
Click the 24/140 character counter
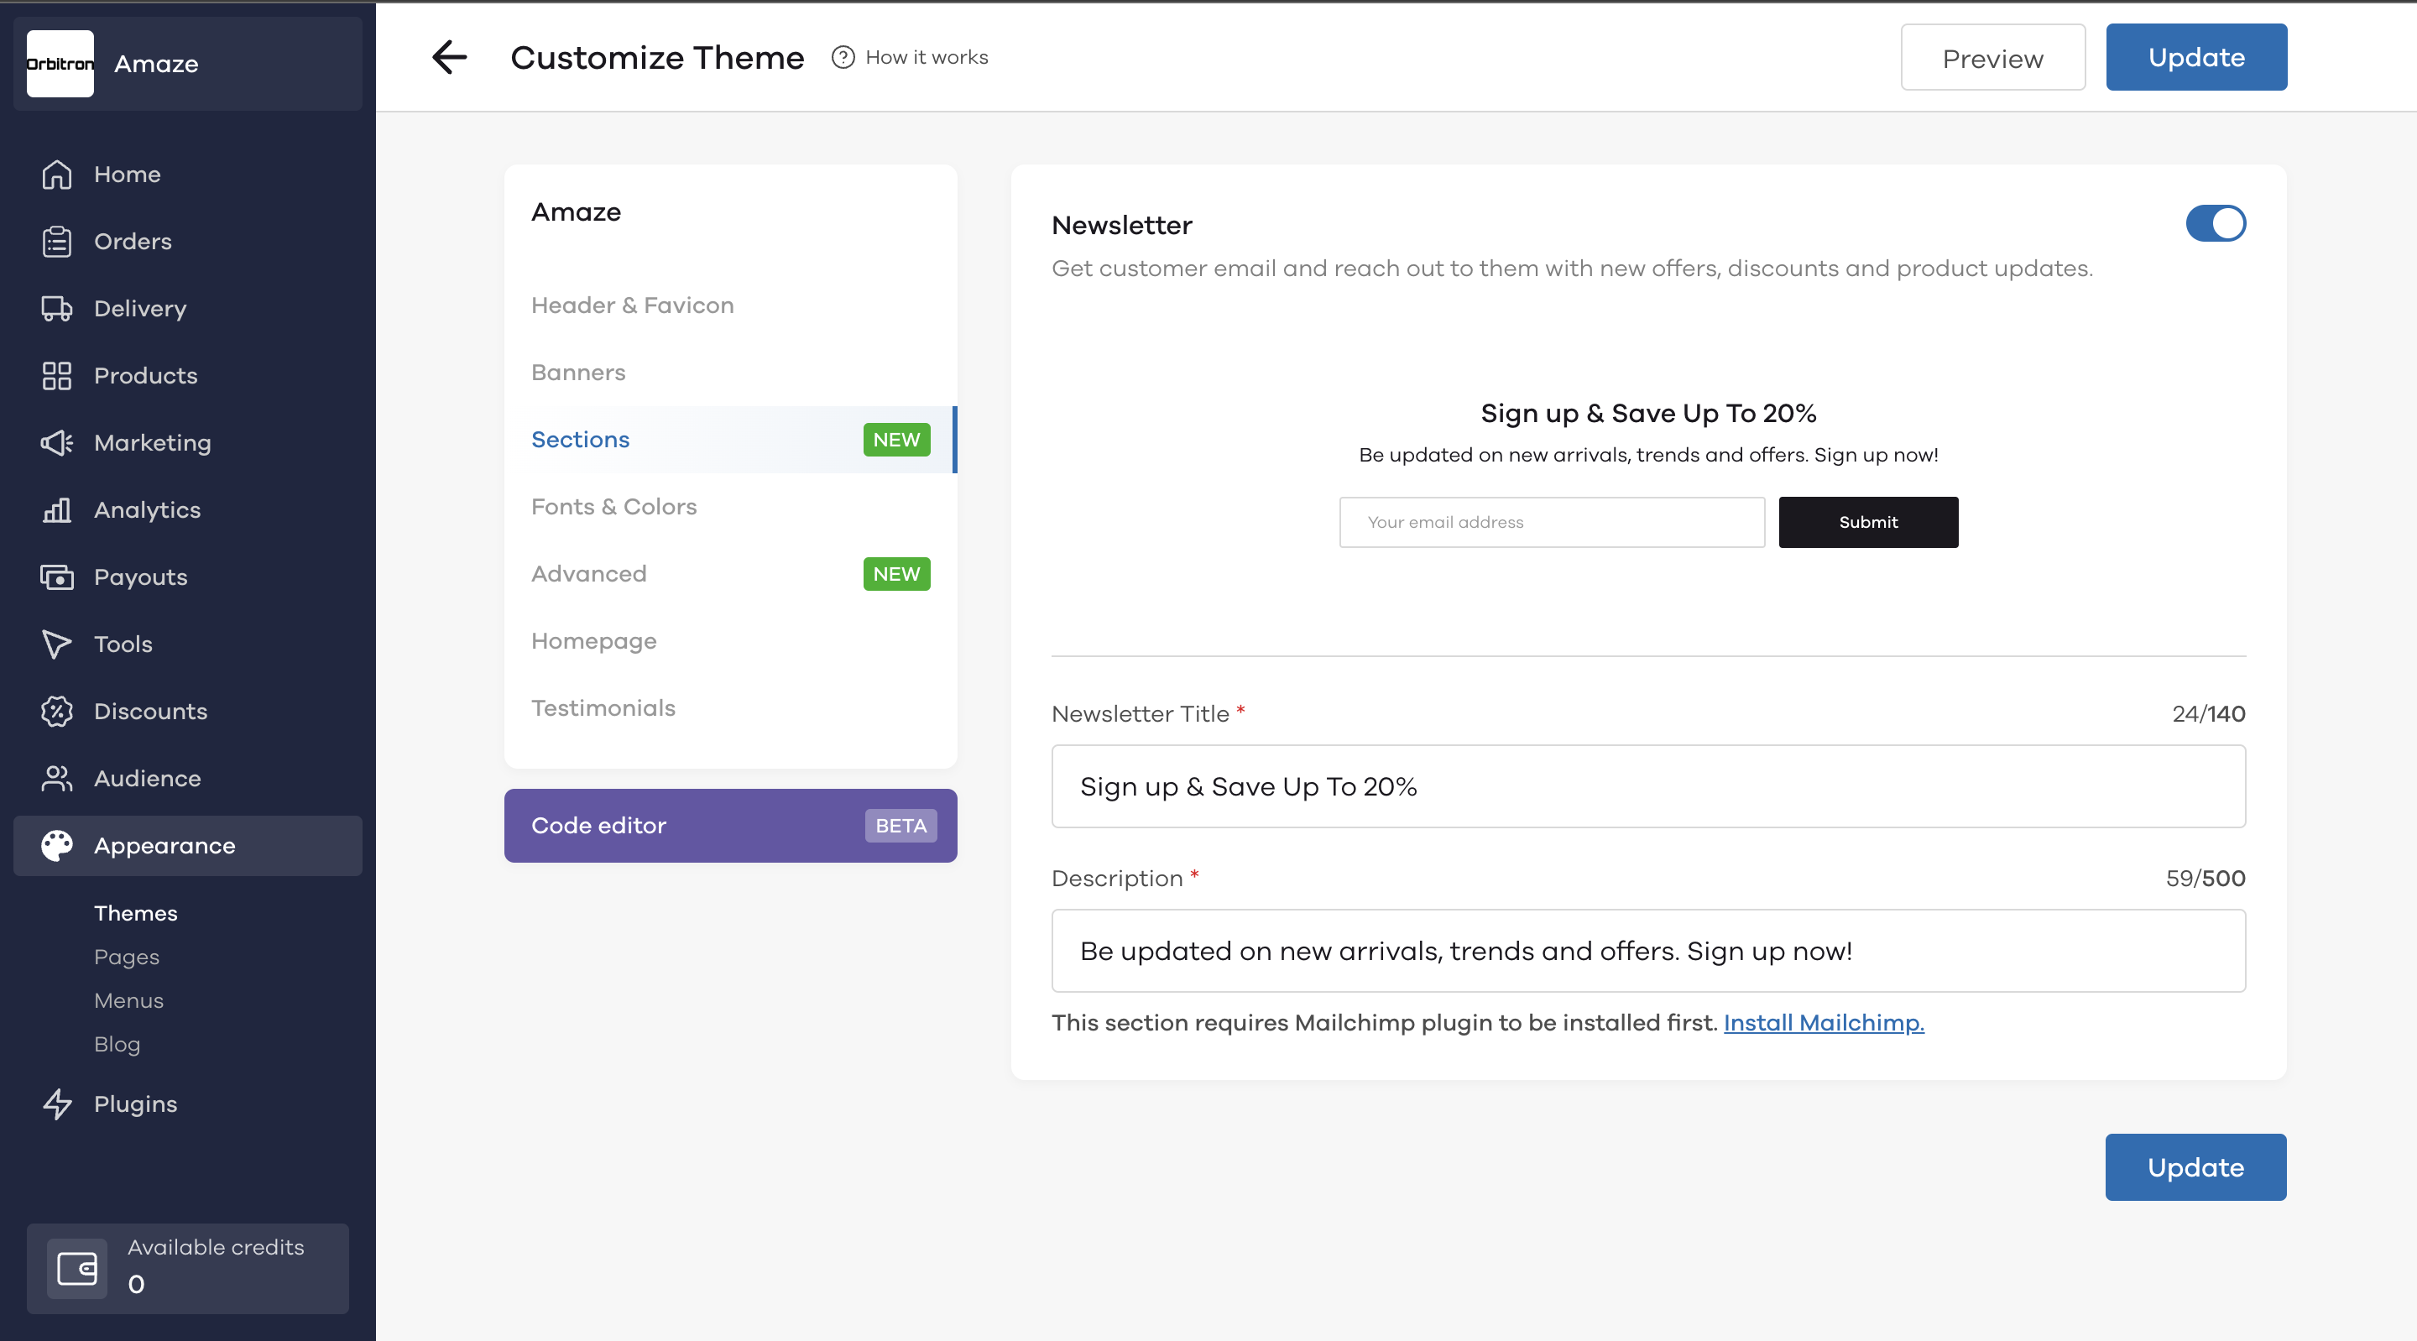pyautogui.click(x=2209, y=714)
